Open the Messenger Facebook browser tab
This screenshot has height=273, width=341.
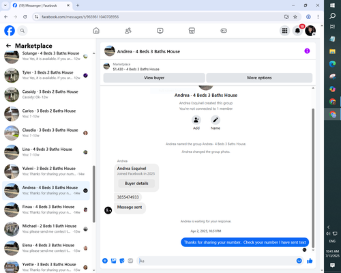42,5
